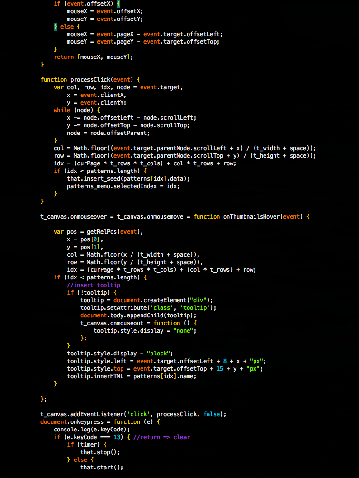Click the line 'mouseY = event.offsetY;'

click(x=105, y=19)
